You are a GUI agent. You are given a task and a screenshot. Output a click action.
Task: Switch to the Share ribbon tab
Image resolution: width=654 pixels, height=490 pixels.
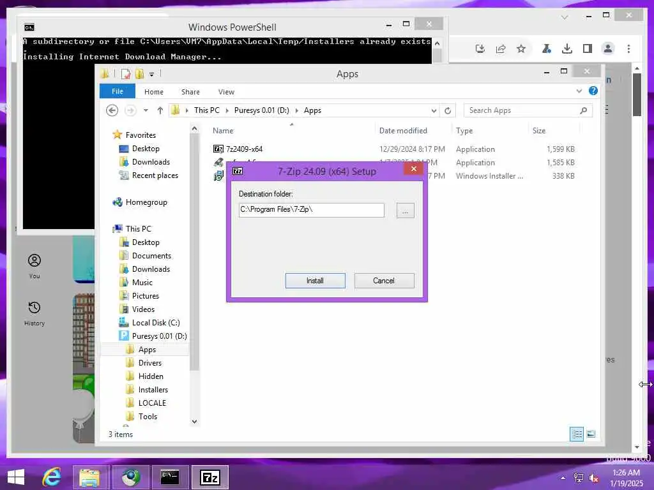pyautogui.click(x=190, y=92)
